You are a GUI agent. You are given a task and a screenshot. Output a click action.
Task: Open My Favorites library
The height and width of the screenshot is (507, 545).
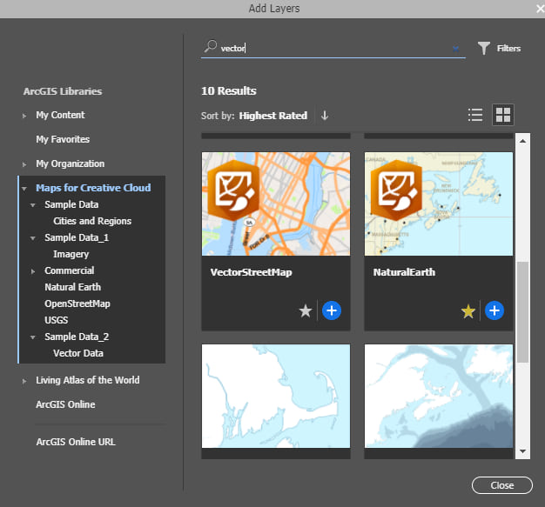[63, 139]
